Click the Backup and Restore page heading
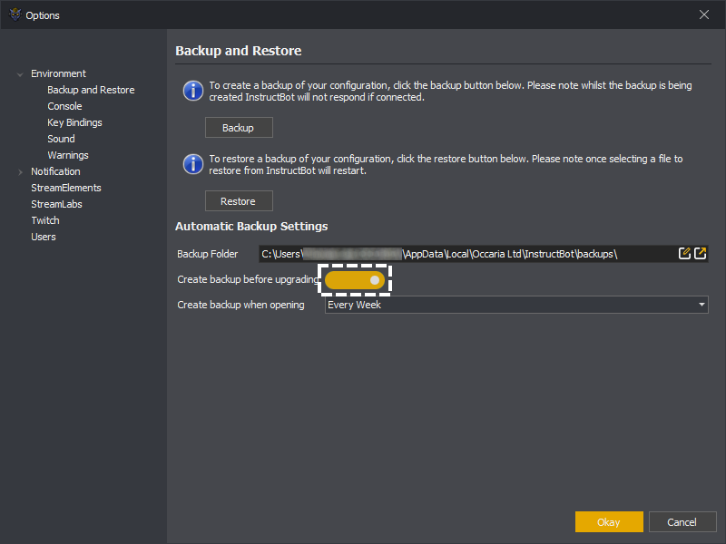 [x=239, y=51]
